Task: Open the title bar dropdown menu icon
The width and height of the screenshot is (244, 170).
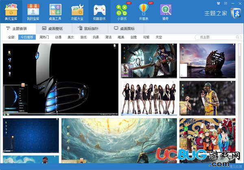Action: (226, 3)
